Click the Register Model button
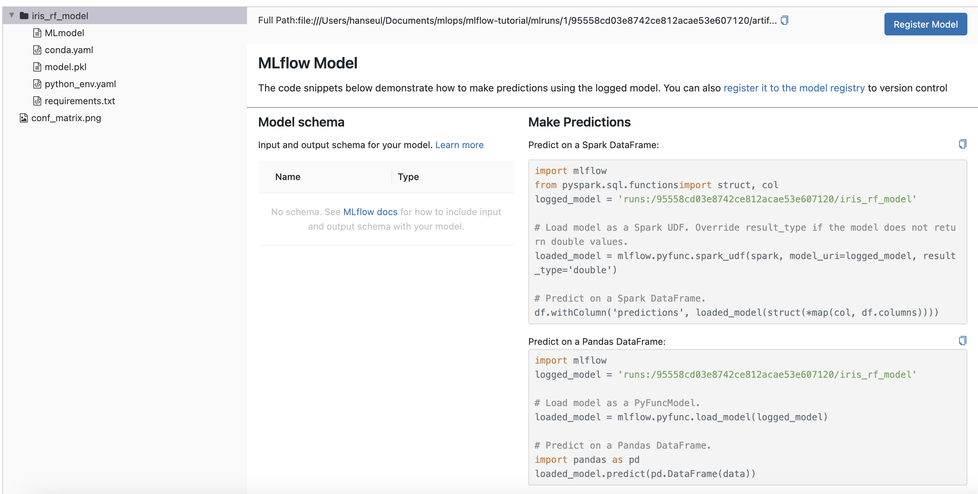 925,24
